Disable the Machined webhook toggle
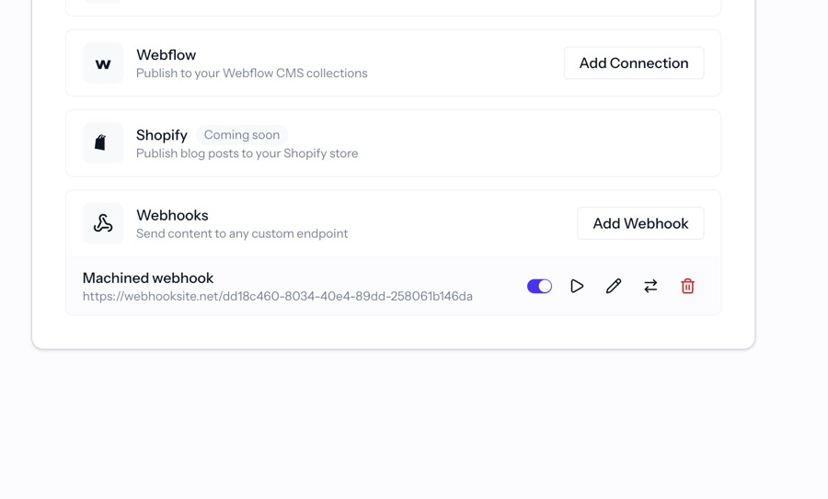 coord(540,286)
